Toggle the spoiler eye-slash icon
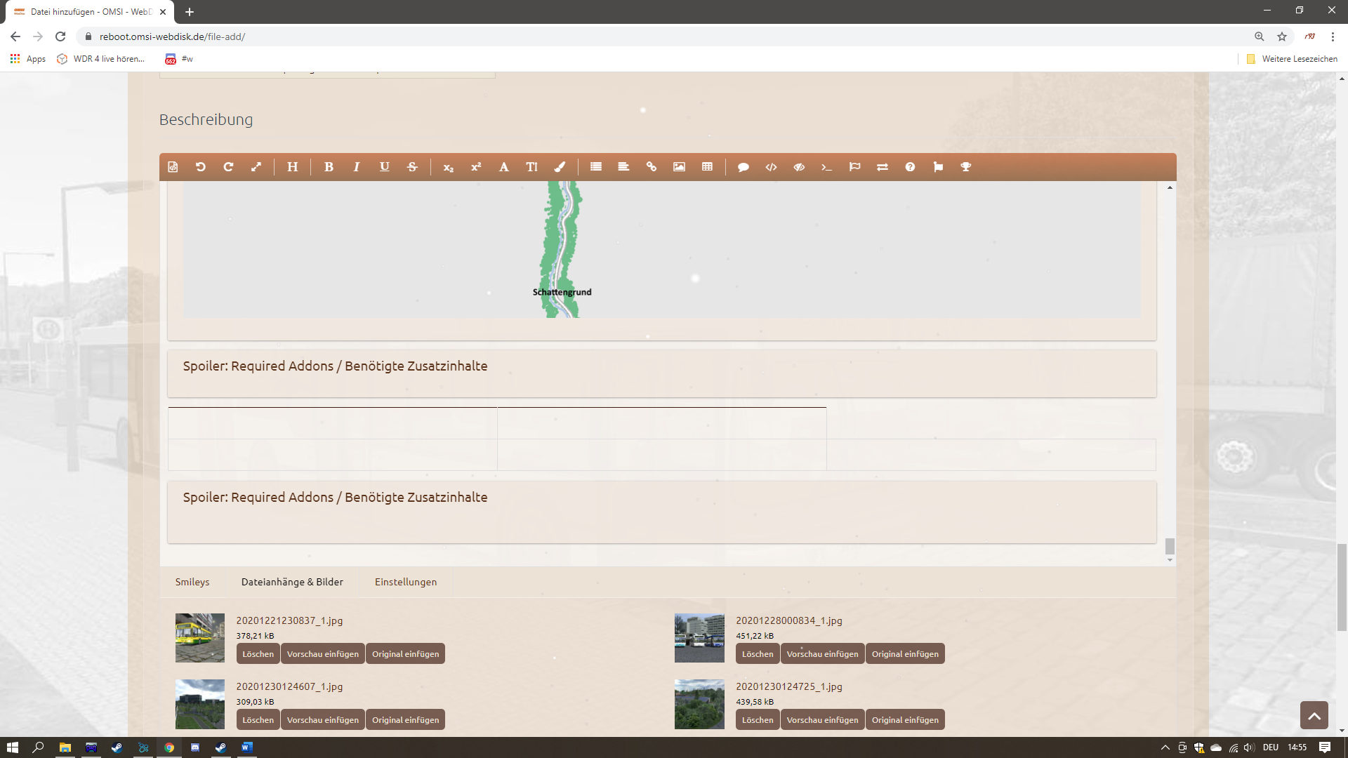The width and height of the screenshot is (1348, 758). pyautogui.click(x=799, y=167)
